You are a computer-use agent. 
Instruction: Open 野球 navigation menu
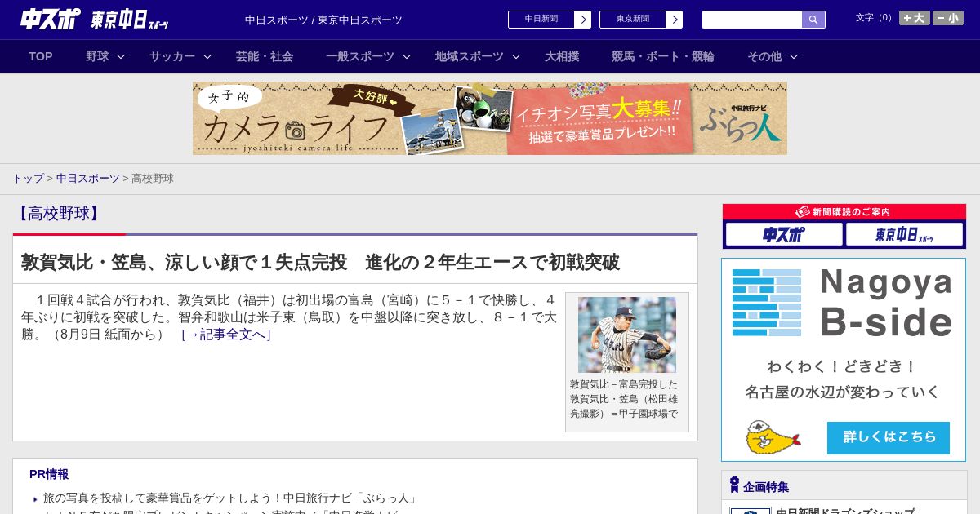point(97,56)
